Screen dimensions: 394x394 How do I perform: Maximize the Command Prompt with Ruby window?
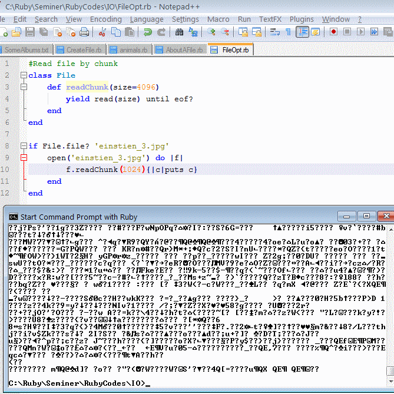coord(366,216)
